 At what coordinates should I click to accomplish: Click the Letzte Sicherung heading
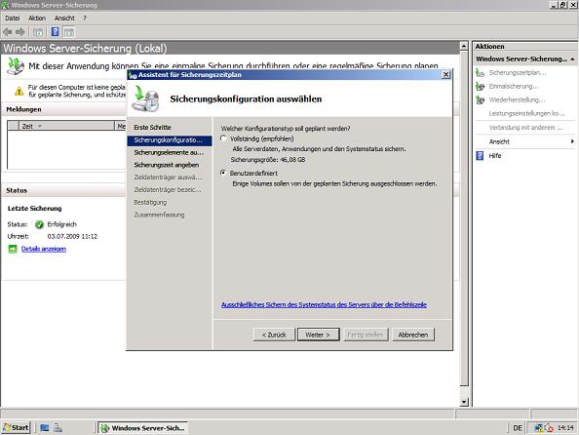click(35, 209)
